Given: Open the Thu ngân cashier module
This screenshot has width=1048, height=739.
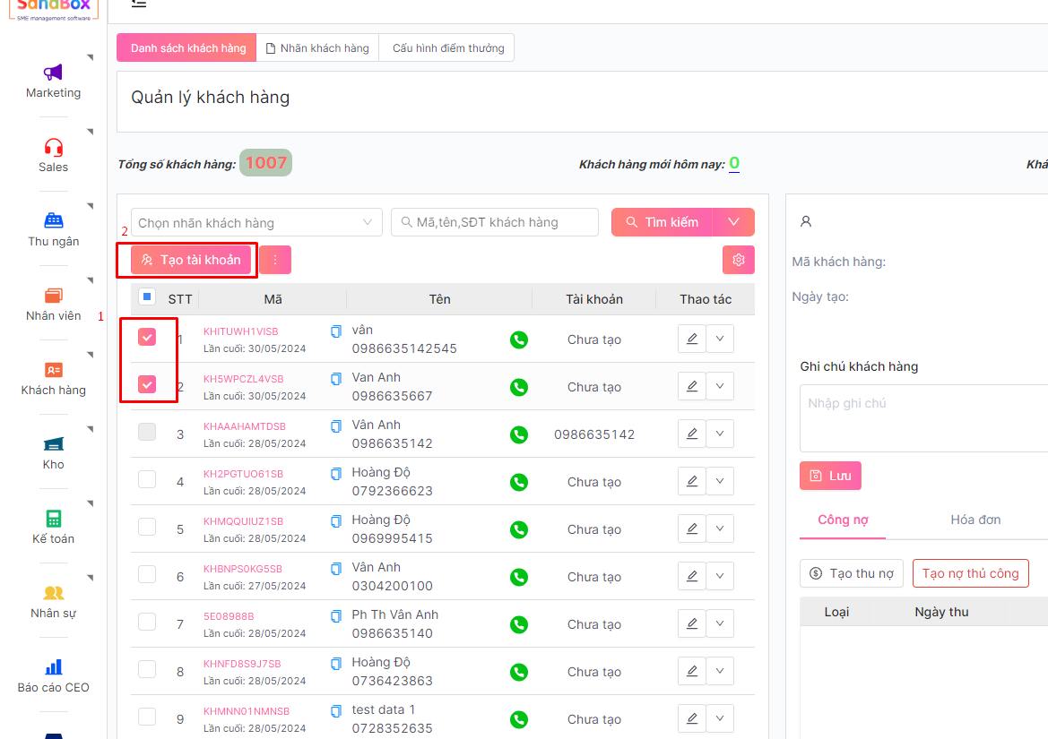Looking at the screenshot, I should (x=53, y=221).
